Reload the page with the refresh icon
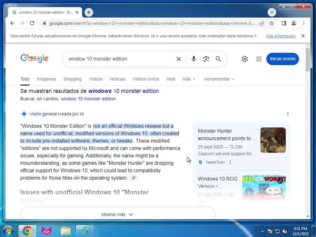Screen dimensions: 316x237 tap(32, 23)
